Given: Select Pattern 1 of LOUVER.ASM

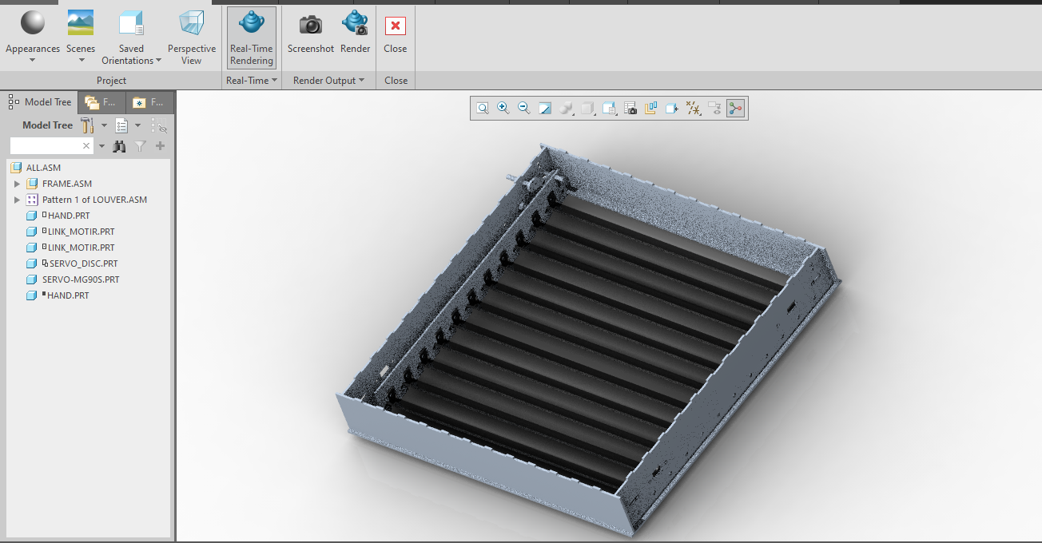Looking at the screenshot, I should (x=95, y=200).
